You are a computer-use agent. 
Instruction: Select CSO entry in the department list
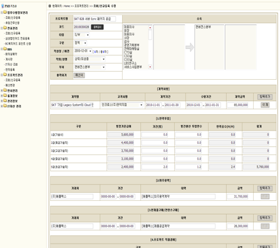point(128,56)
